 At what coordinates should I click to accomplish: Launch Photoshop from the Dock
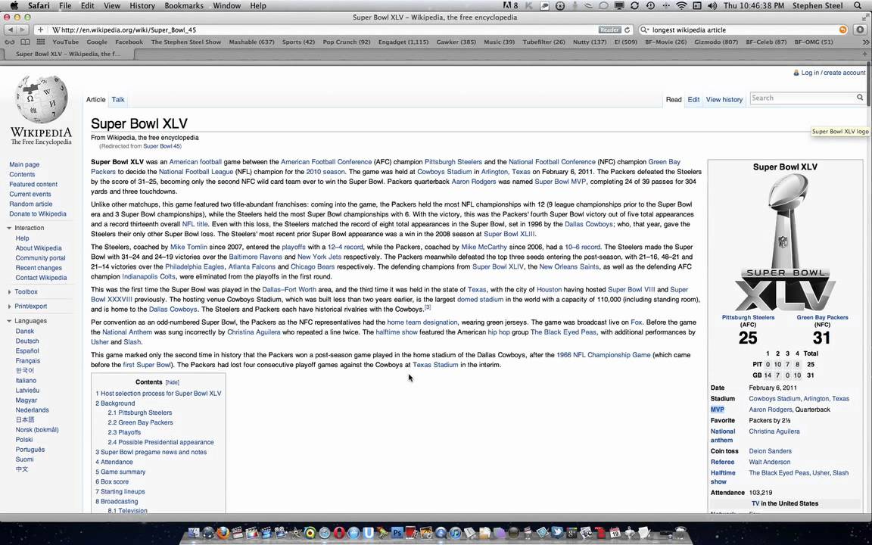coord(397,533)
